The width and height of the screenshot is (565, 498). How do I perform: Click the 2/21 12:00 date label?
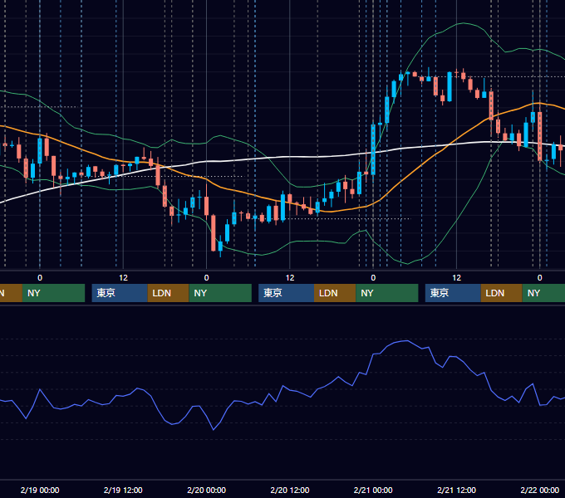coord(456,490)
